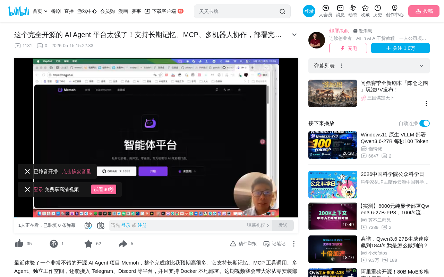This screenshot has width=444, height=277.
Task: Open 会员购 menu item
Action: click(108, 11)
